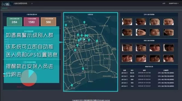The height and width of the screenshot is (101, 182).
Task: Click the 时间 column header in records table
Action: [x=144, y=70]
